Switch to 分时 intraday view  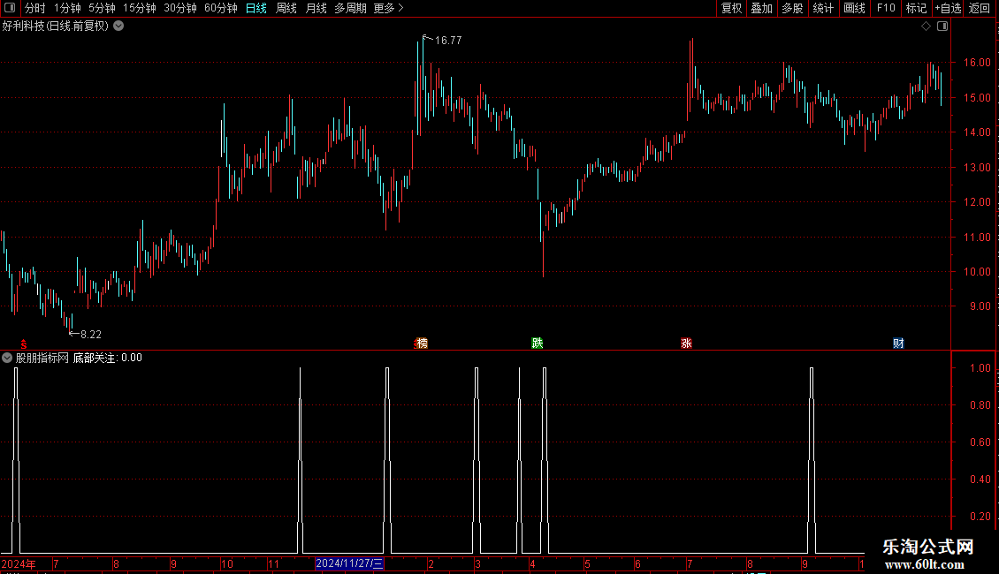[x=35, y=8]
